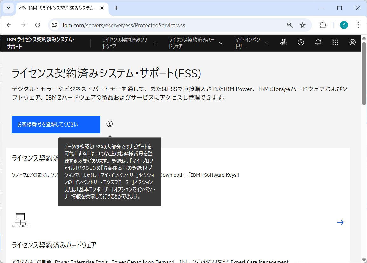Click the network hierarchy hardware icon
The image size is (367, 263).
pos(20,220)
